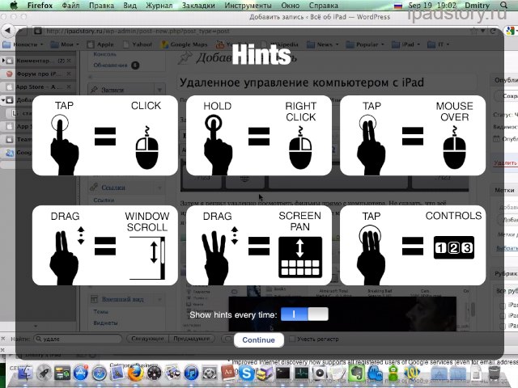Launch the rocket Launchpad icon in Dock
This screenshot has width=518, height=388.
coord(43,373)
